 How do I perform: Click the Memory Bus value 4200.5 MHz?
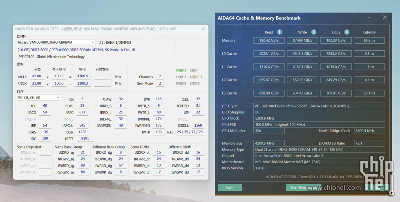tap(269, 143)
